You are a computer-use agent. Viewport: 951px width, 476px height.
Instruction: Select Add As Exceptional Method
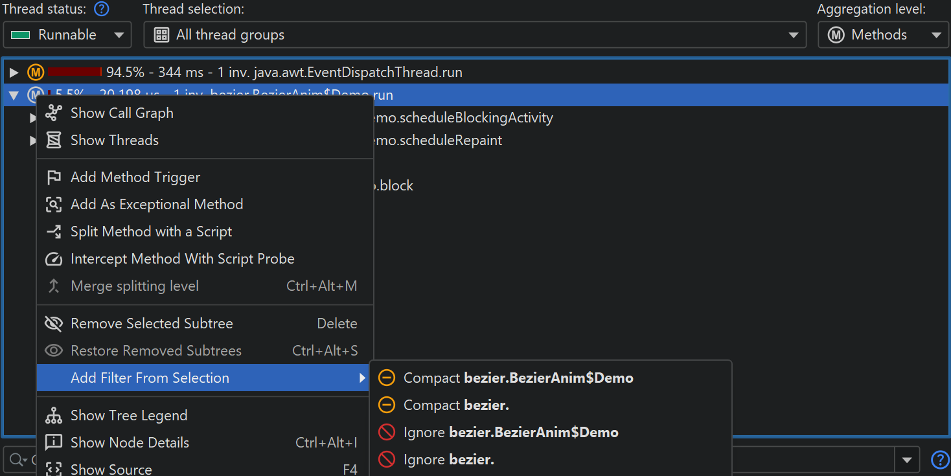(157, 205)
